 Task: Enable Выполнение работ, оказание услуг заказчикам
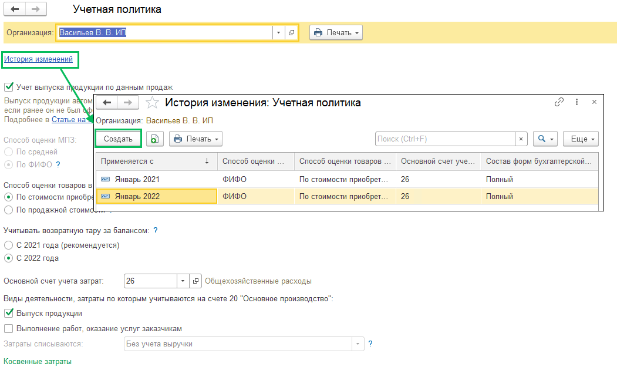click(x=8, y=328)
